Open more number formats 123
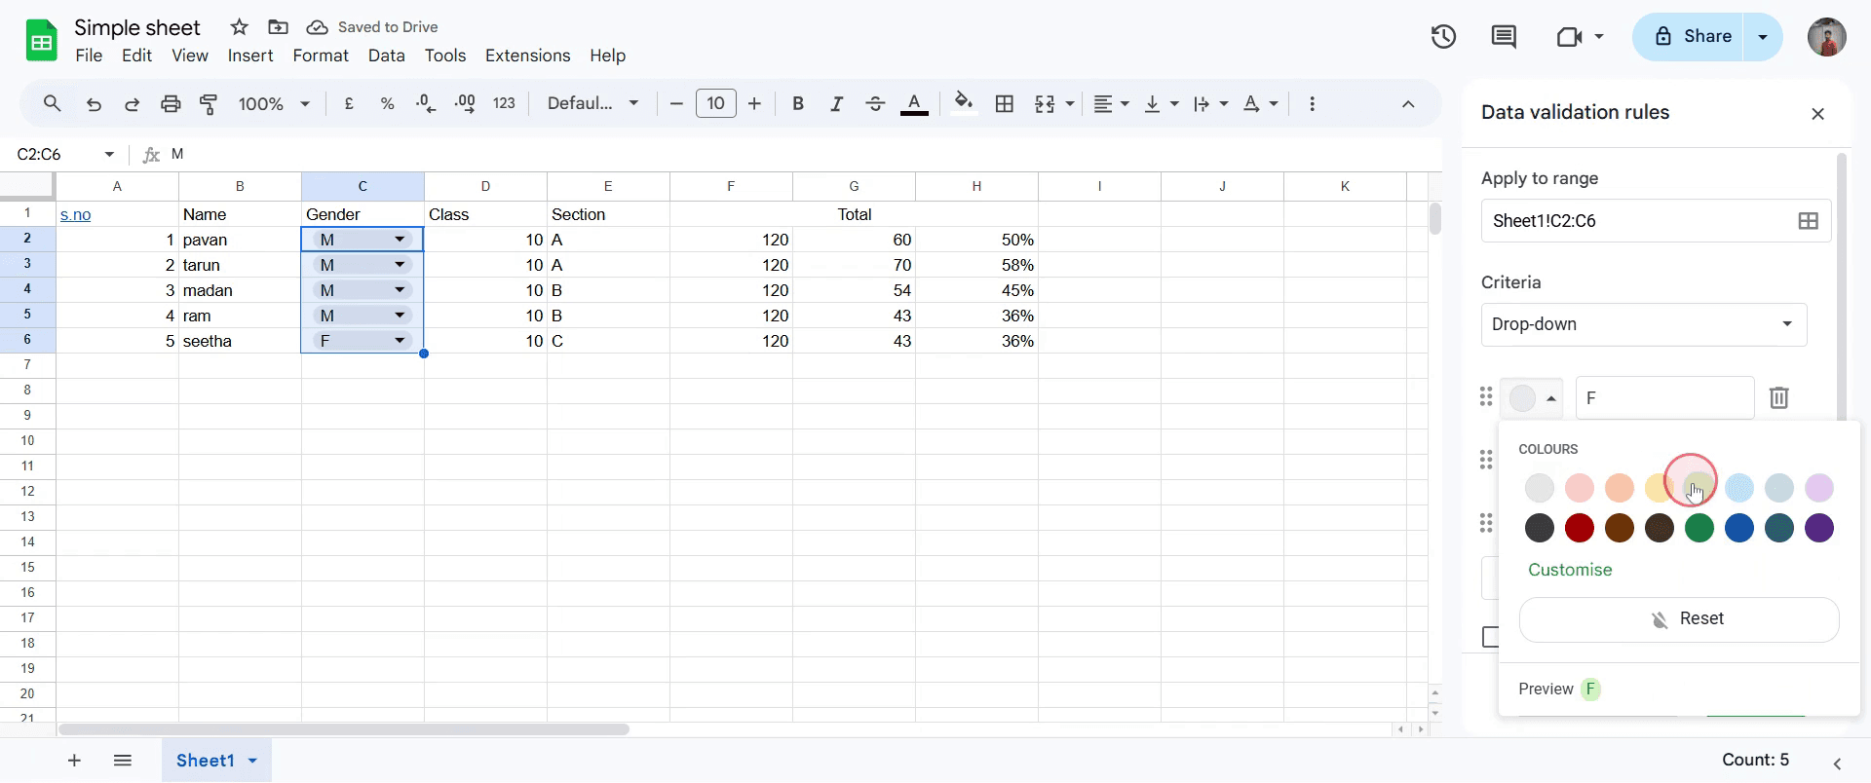1871x783 pixels. pos(504,103)
